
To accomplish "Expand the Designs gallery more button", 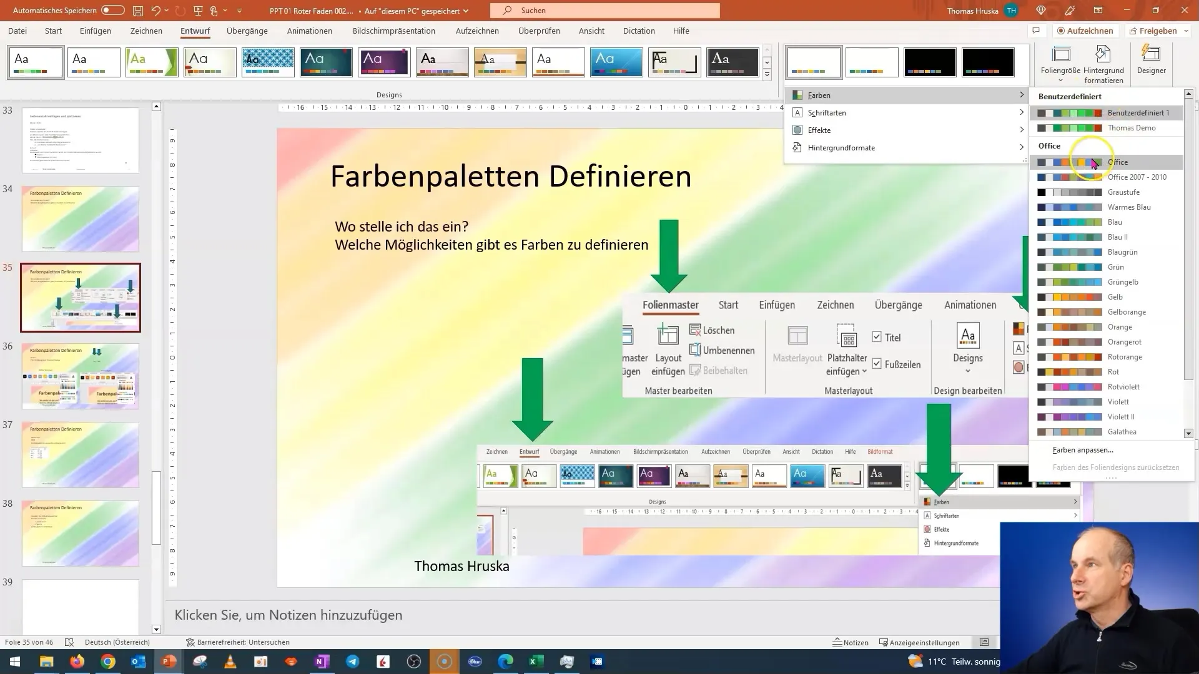I will [767, 75].
